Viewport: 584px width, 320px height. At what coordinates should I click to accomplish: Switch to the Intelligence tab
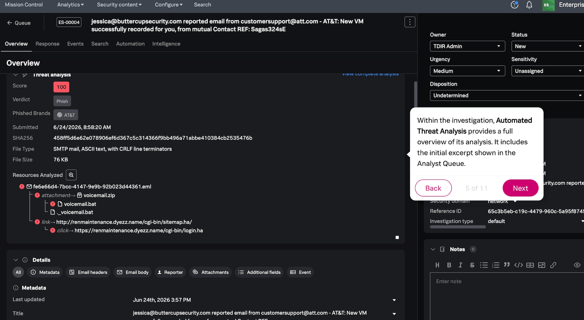click(166, 44)
